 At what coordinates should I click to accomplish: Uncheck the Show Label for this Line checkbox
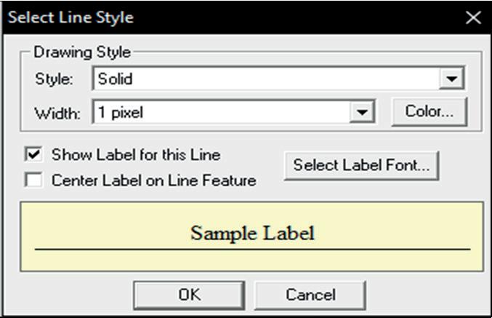click(33, 154)
